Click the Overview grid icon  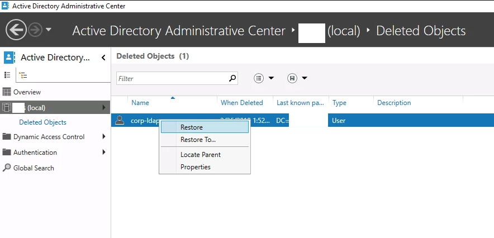click(6, 92)
